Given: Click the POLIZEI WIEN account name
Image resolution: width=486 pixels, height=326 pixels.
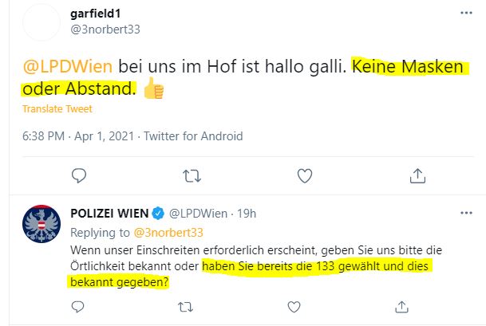Looking at the screenshot, I should click(x=109, y=214).
